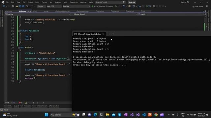The width and height of the screenshot is (211, 118).
Task: Open the Code Metrics Results tab
Action: coord(40,106)
